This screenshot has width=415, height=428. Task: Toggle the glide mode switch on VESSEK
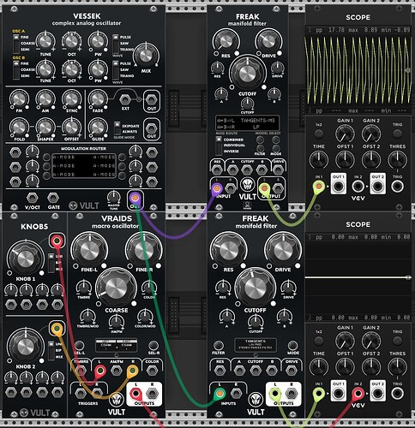point(117,128)
